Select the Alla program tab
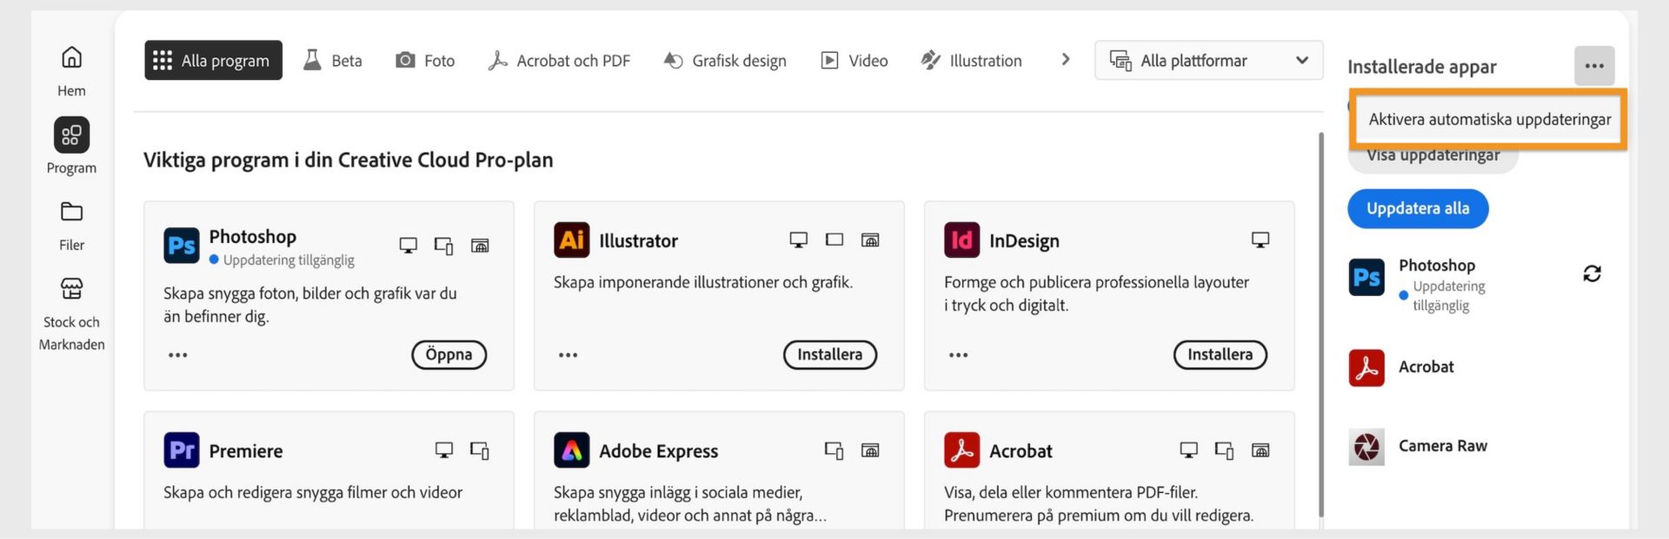This screenshot has width=1669, height=539. click(213, 60)
